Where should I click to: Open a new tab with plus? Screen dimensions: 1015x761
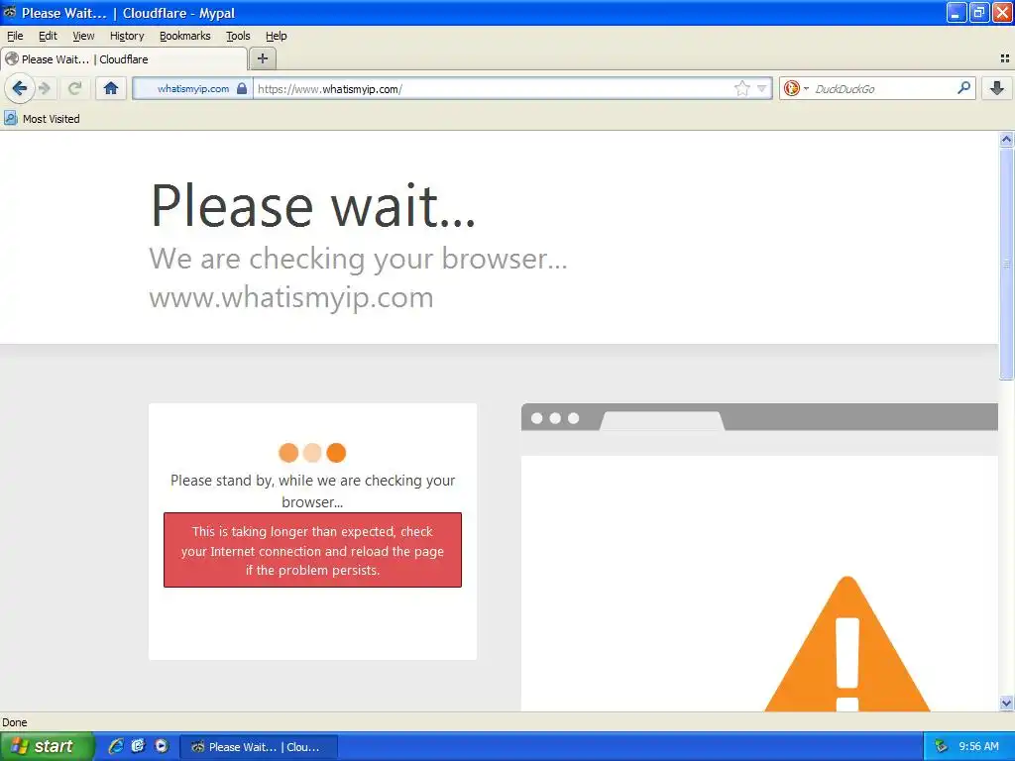(262, 58)
